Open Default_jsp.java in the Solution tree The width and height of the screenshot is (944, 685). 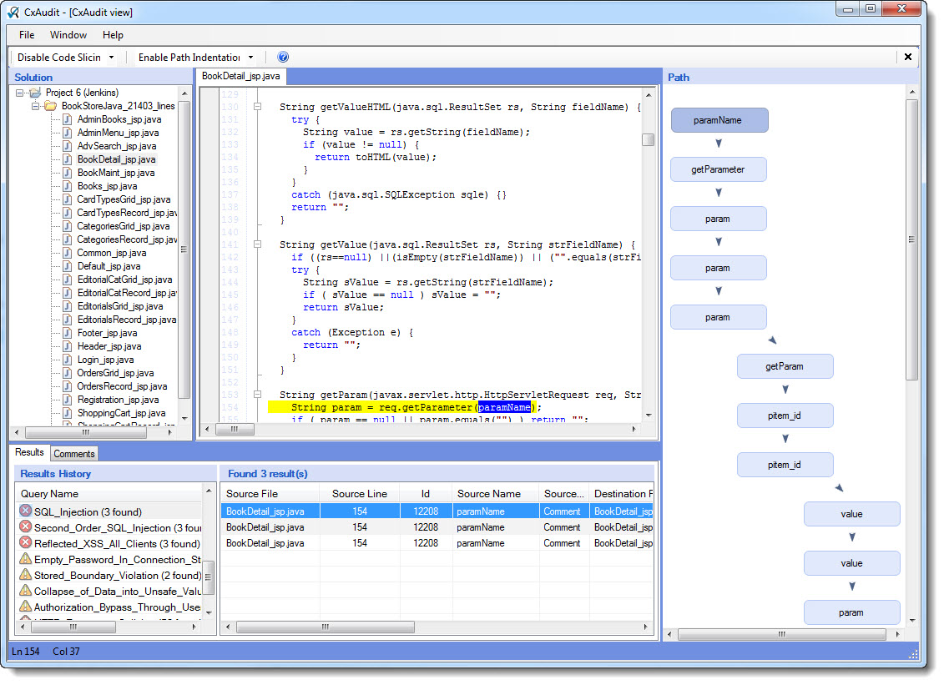109,266
